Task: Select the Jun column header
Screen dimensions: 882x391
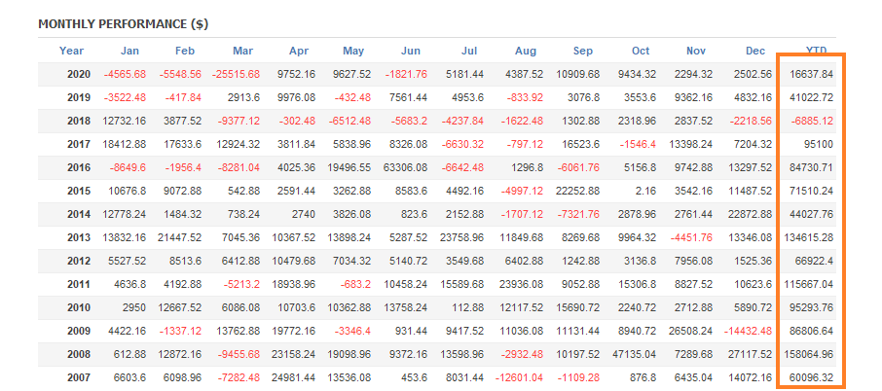Action: [411, 51]
